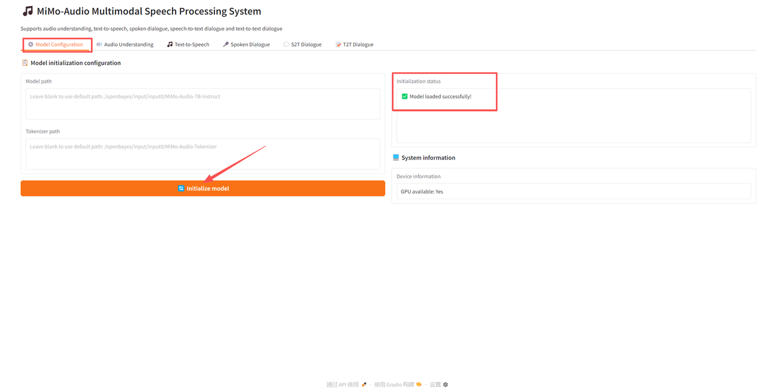Focus the Tokenizer path input field
The height and width of the screenshot is (390, 780).
point(203,154)
